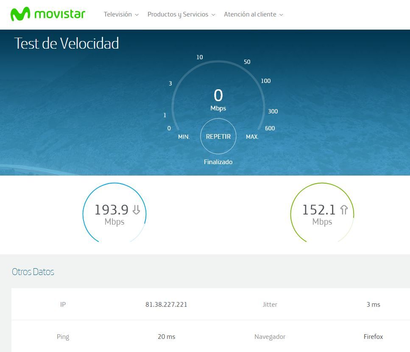This screenshot has height=352, width=410.
Task: Expand Productos y Servicios menu
Action: coord(181,14)
